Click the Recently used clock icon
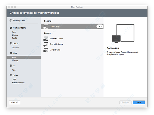Image resolution: width=154 pixels, height=115 pixels. [11, 20]
